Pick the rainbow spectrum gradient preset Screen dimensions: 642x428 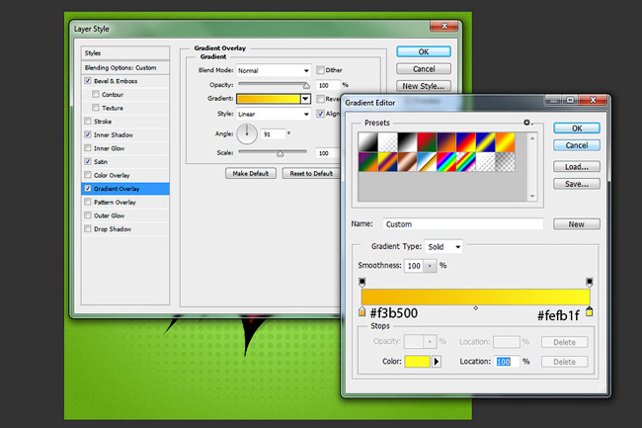445,162
